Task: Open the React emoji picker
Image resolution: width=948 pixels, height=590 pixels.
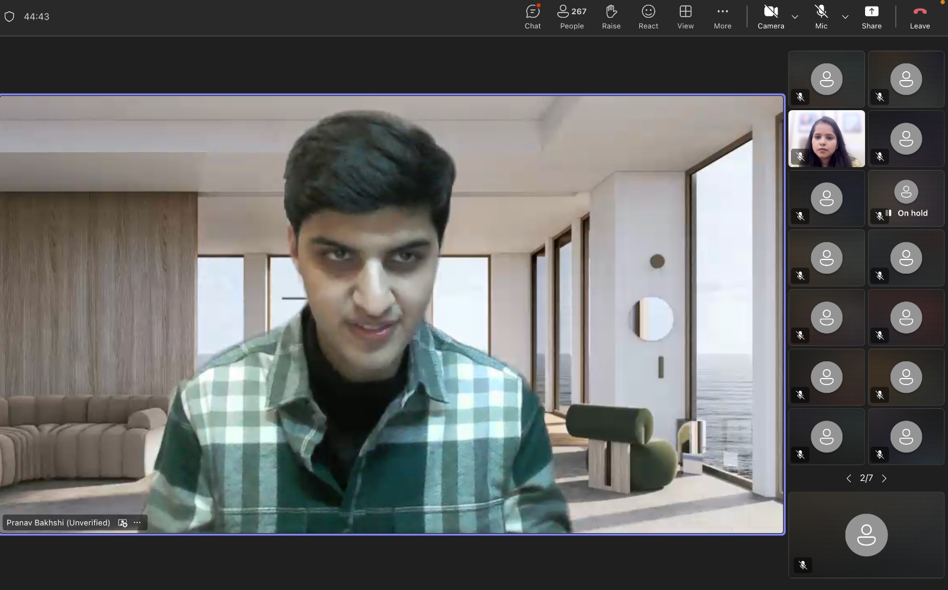Action: [x=648, y=17]
